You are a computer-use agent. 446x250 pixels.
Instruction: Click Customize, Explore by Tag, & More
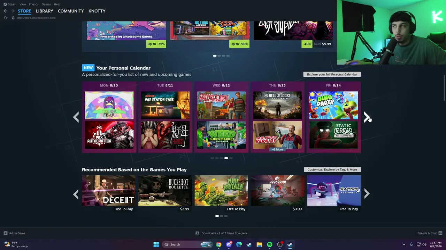(x=332, y=169)
